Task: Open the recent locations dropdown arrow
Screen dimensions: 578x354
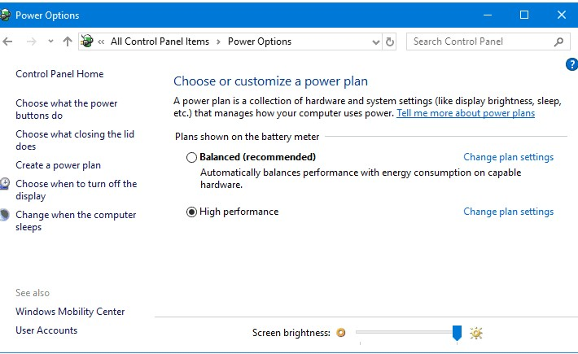Action: click(50, 42)
